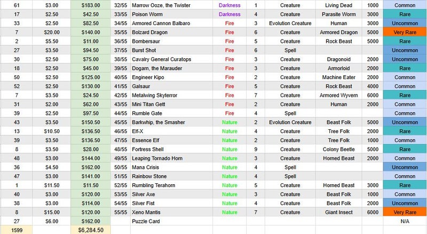Viewport: 427px width, 234px height.
Task: Select the Evolution Creature cell for Barkwhip
Action: [x=290, y=122]
